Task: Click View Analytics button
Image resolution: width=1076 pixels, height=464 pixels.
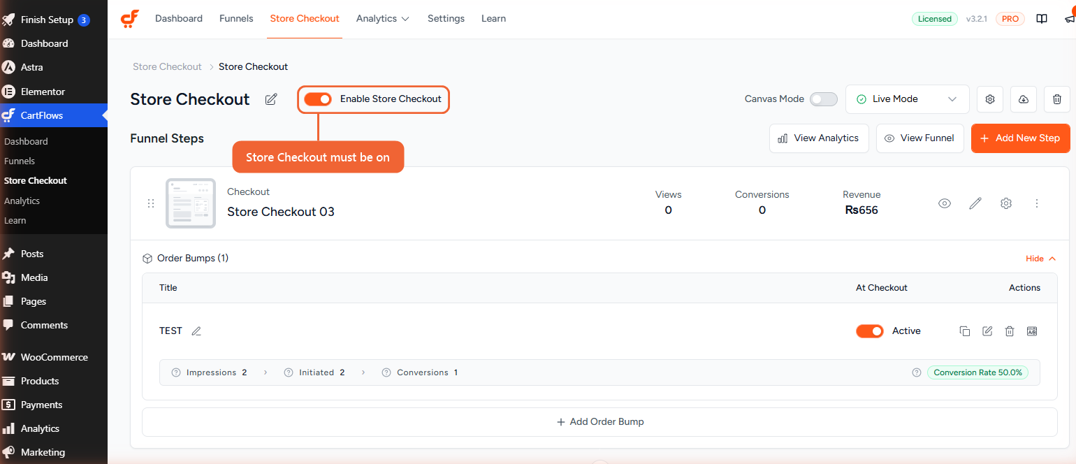Action: (x=819, y=138)
